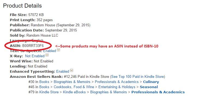The height and width of the screenshot is (99, 200).
Task: Open Biographies & Memoirs link in #79 row
Action: click(x=108, y=92)
